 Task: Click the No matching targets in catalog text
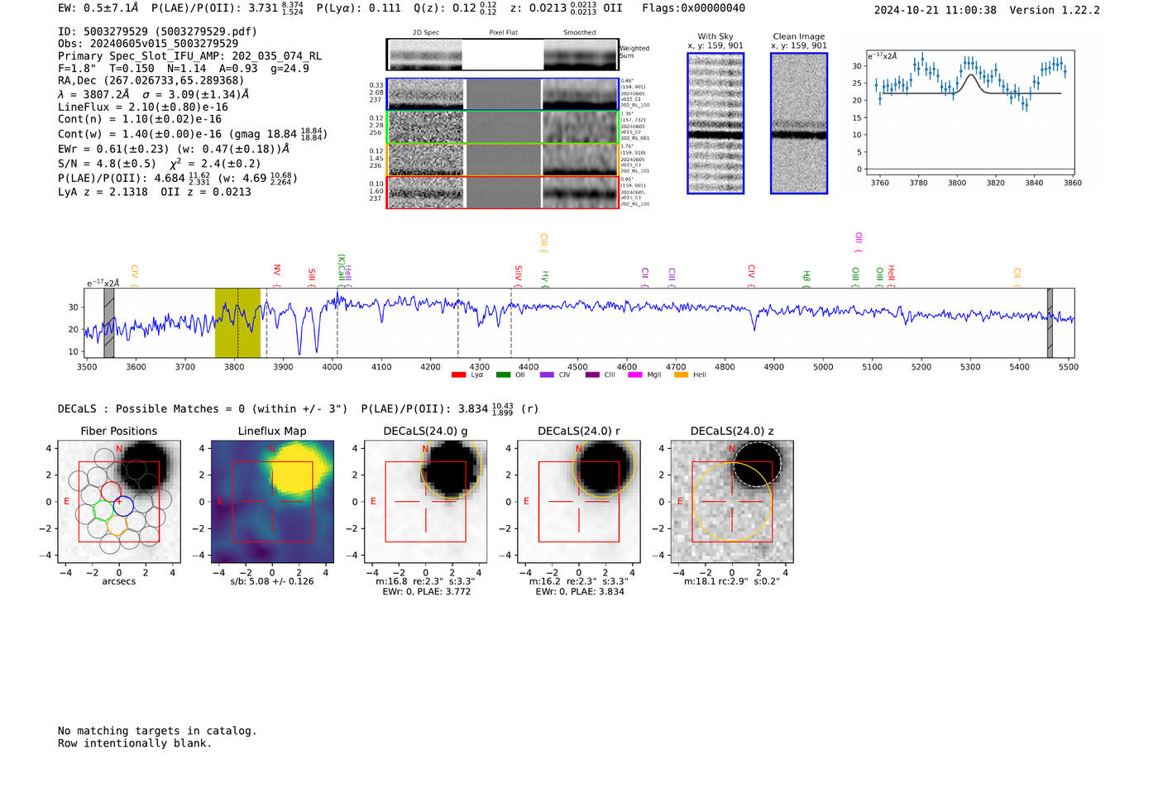click(157, 731)
